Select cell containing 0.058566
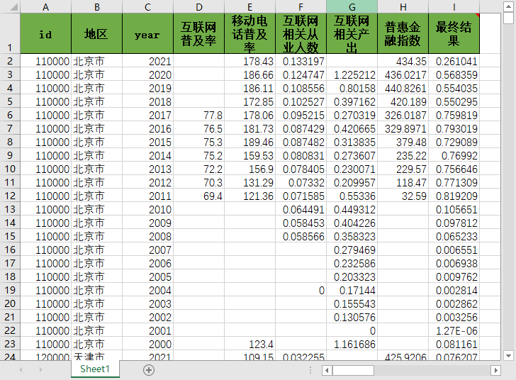Screen dimensions: 516x380 [x=301, y=236]
